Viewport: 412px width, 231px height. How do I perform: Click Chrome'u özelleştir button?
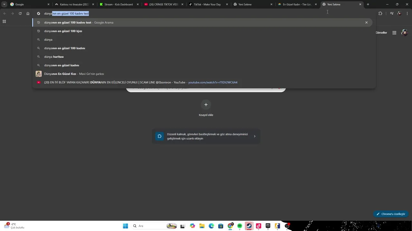click(x=391, y=214)
